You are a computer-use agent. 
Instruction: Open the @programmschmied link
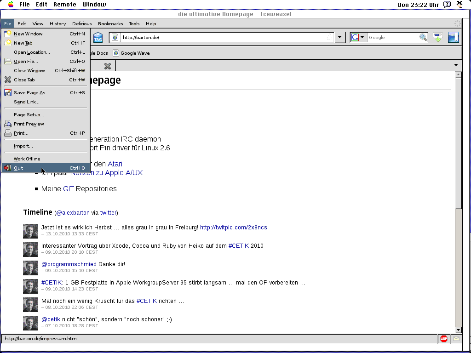[x=69, y=264]
